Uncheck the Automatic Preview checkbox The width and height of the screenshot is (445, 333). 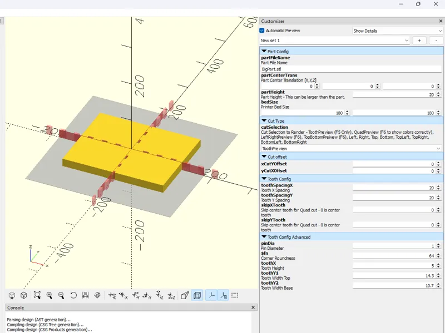pyautogui.click(x=262, y=31)
